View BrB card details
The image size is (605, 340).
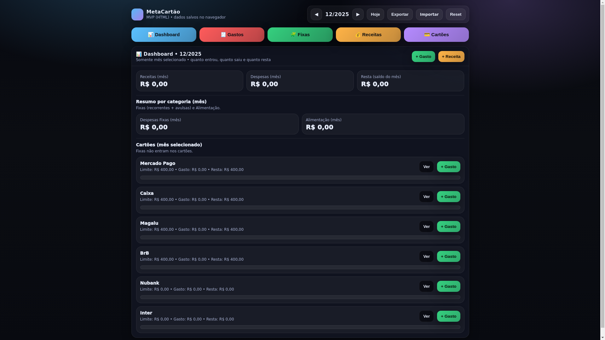pyautogui.click(x=426, y=257)
